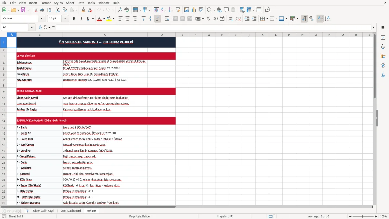The height and width of the screenshot is (219, 389).
Task: Open the Data menu
Action: tap(81, 3)
